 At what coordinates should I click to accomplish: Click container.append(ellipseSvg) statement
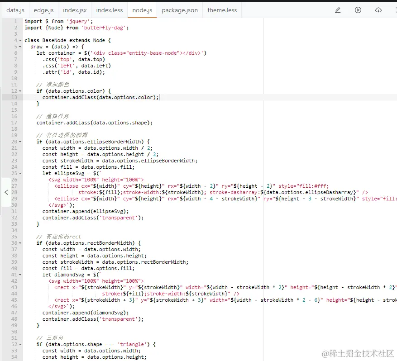86,211
